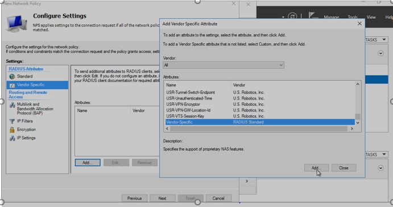The image size is (393, 207).
Task: Open the IP Settings item
Action: tap(26, 138)
